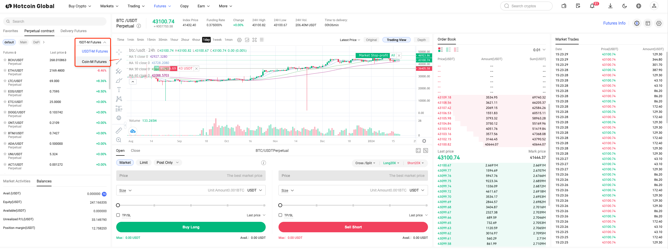Select the text tool in chart toolbar

click(119, 90)
